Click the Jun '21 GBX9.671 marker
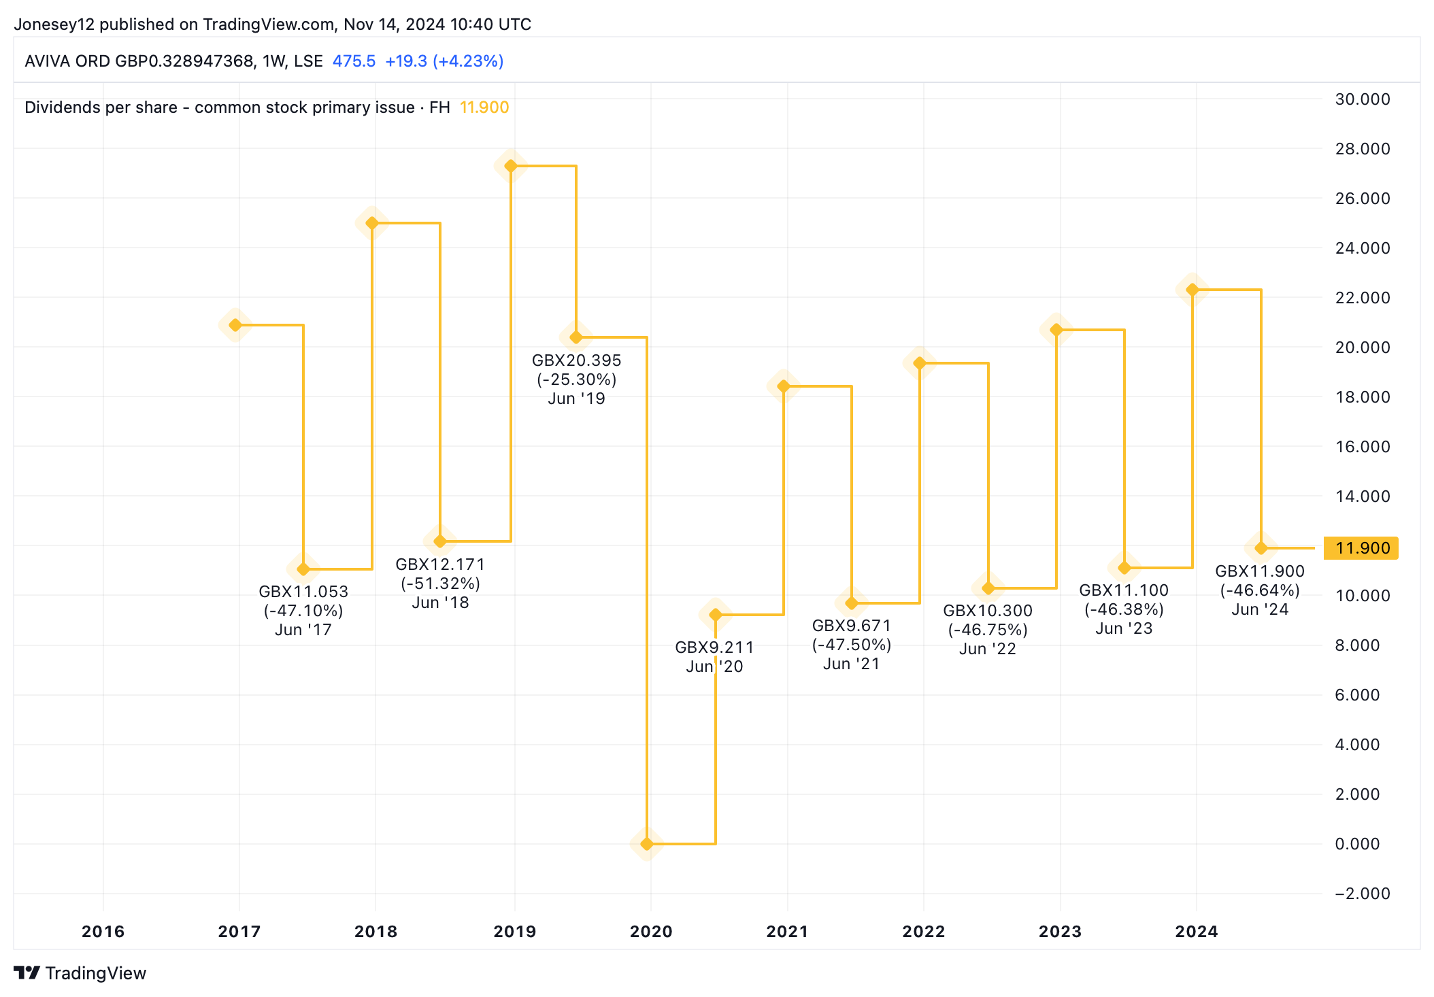 tap(851, 603)
